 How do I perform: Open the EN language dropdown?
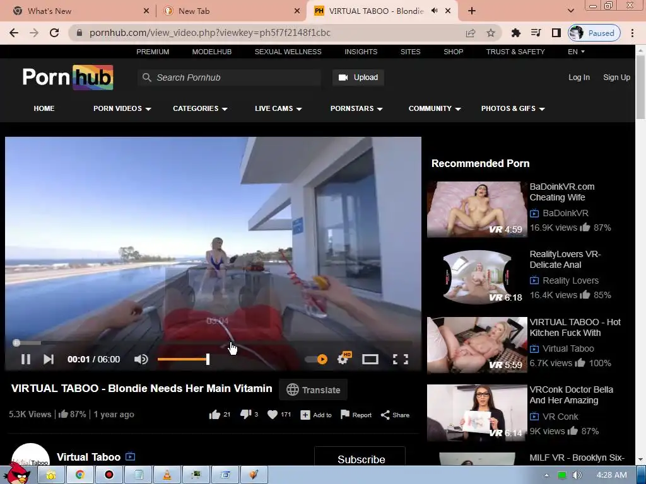pos(576,52)
